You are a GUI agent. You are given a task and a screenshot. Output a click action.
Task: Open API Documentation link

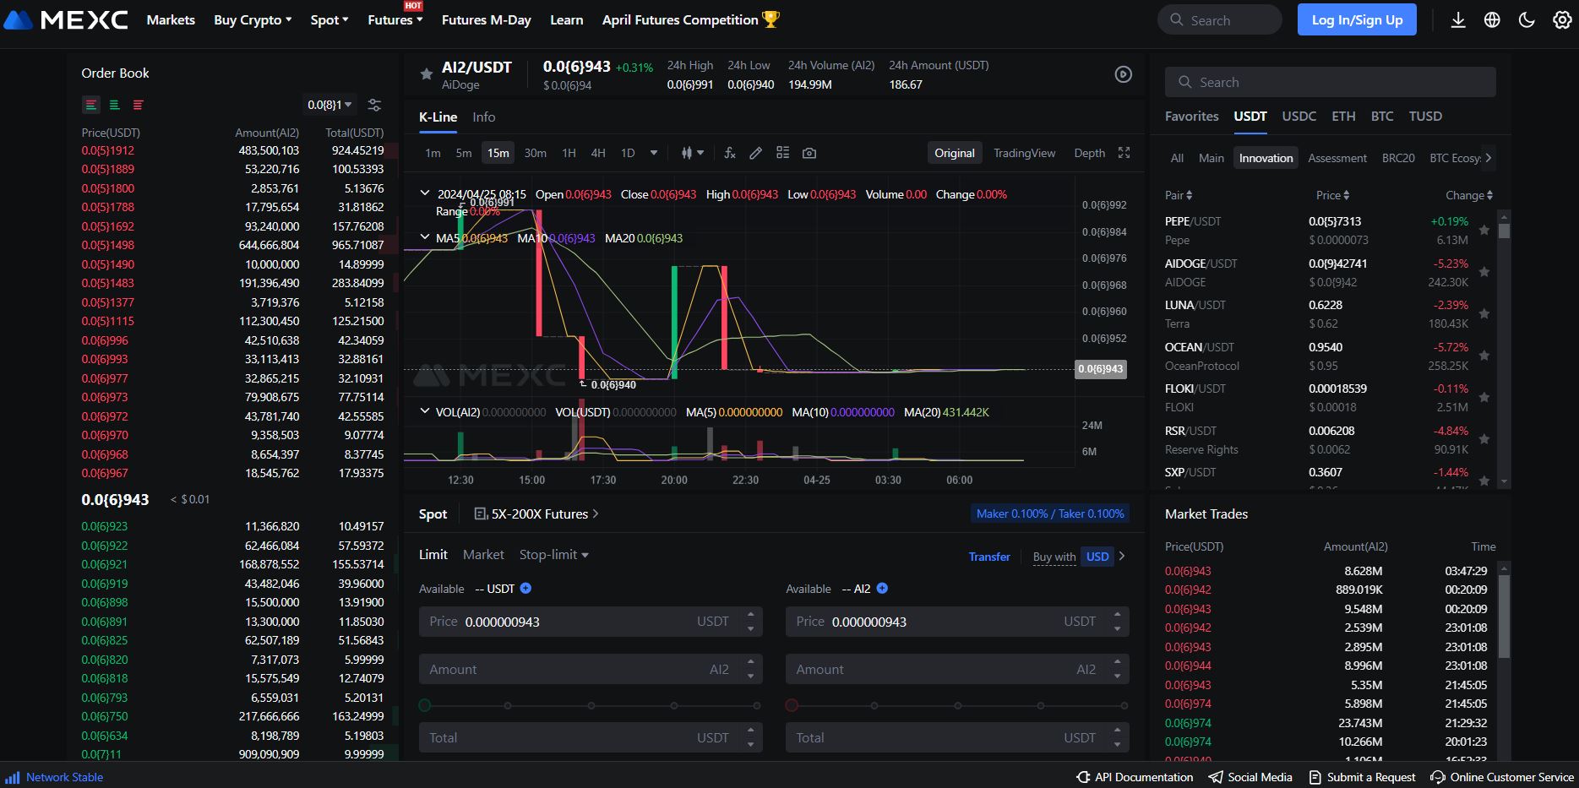point(1135,777)
